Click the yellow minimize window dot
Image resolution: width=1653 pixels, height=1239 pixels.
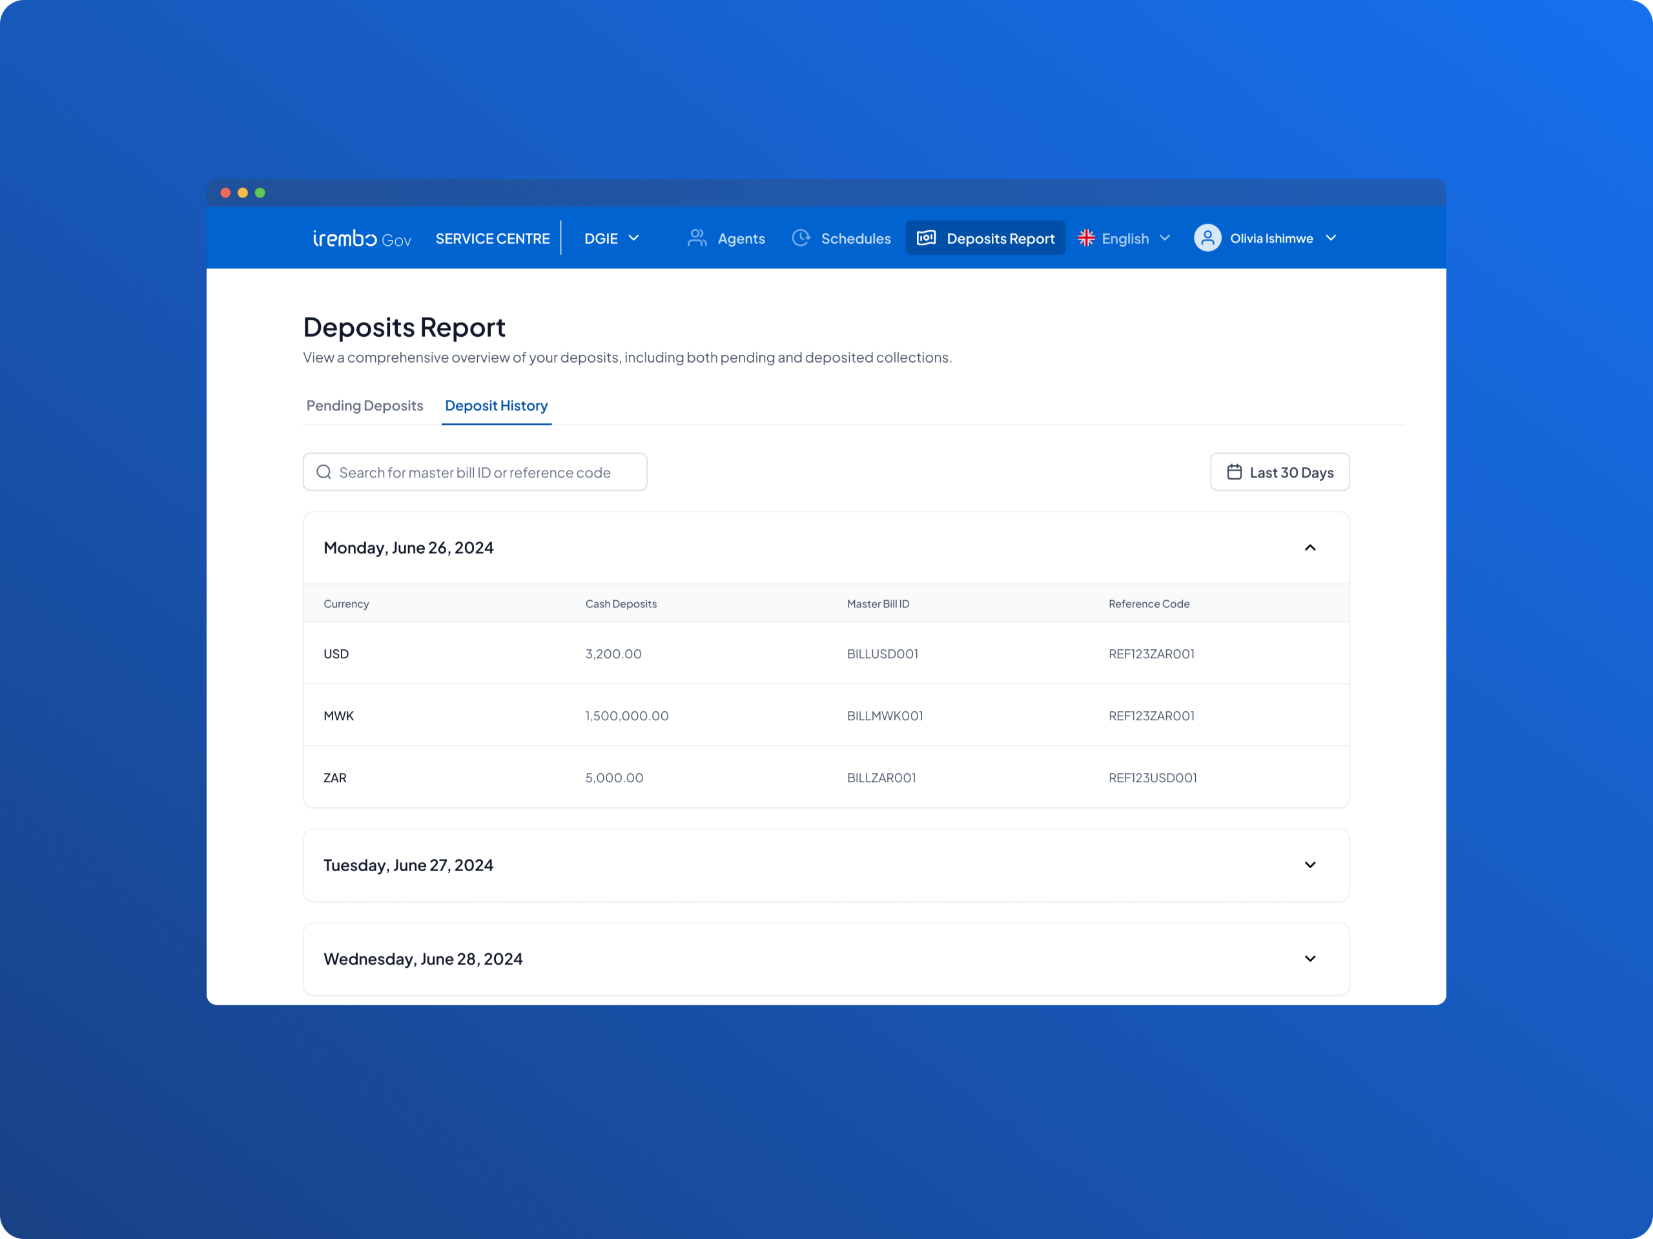(243, 193)
